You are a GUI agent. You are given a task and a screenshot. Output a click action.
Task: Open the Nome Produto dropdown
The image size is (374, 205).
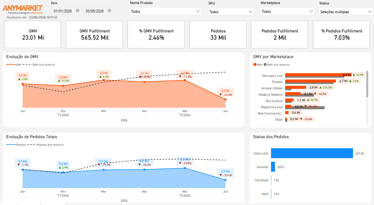point(165,11)
